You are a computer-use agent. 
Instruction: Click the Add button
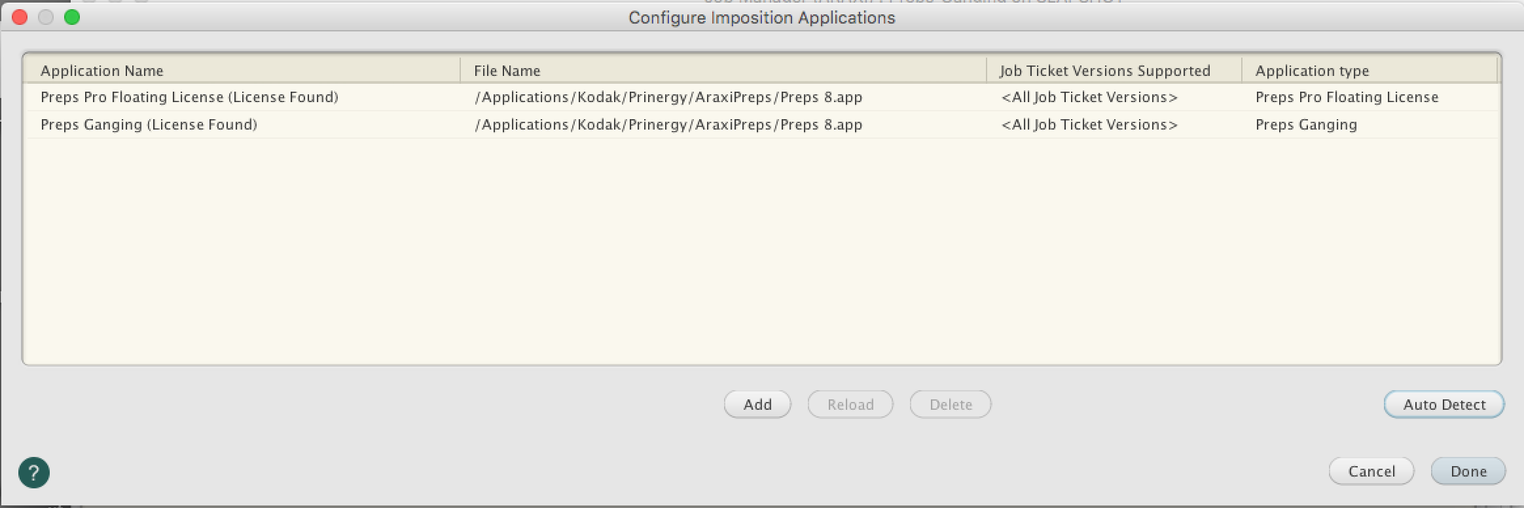tap(757, 405)
